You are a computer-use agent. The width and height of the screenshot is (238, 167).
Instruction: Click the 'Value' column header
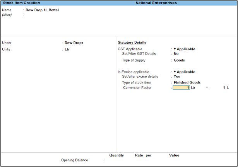(174, 155)
